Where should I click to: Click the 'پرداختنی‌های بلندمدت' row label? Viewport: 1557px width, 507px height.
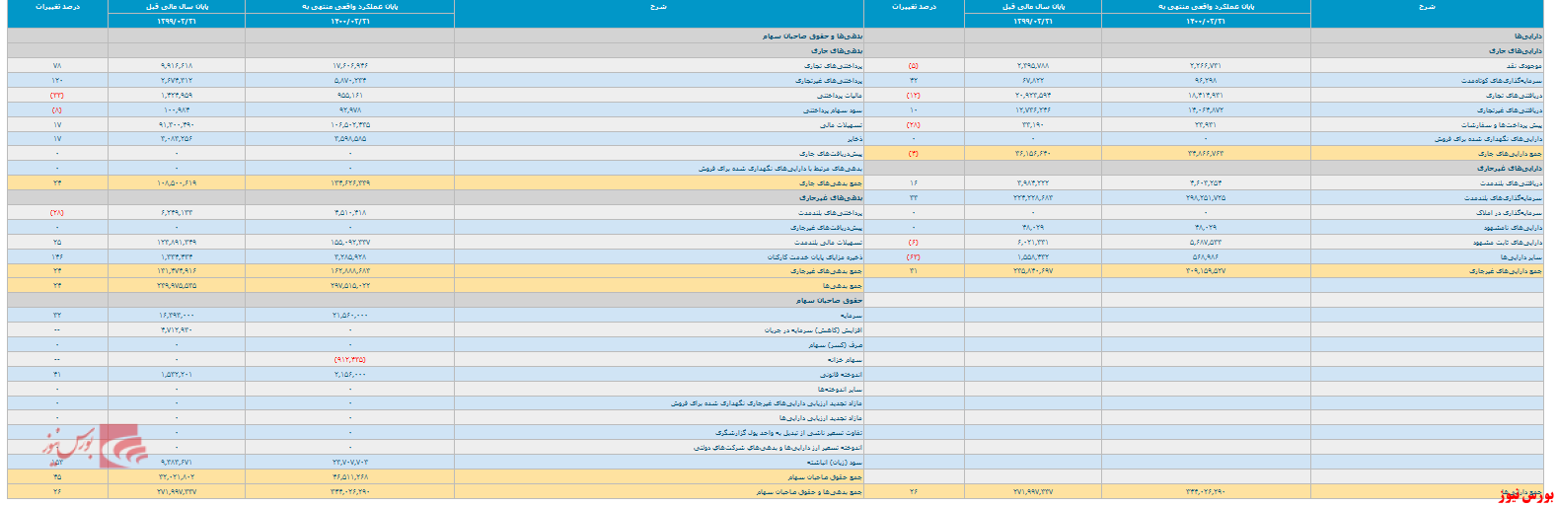coord(830,212)
